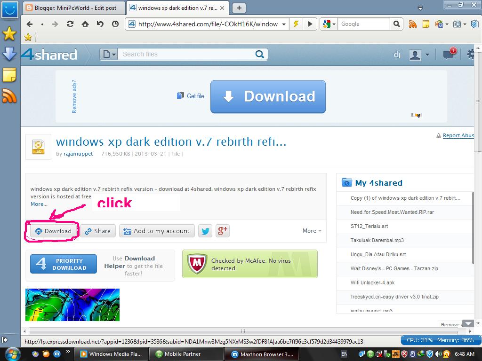Viewport: 482px width, 361px height.
Task: Click the 4shared logo
Action: [49, 55]
